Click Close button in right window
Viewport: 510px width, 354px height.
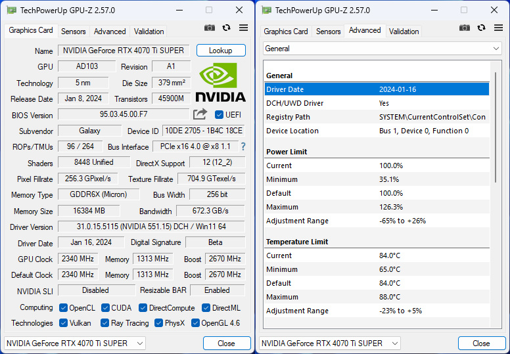482,343
